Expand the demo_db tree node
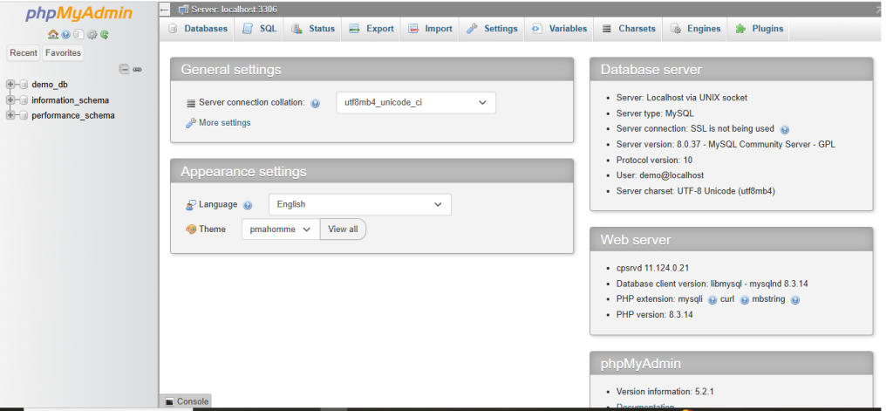This screenshot has width=893, height=411. tap(10, 85)
